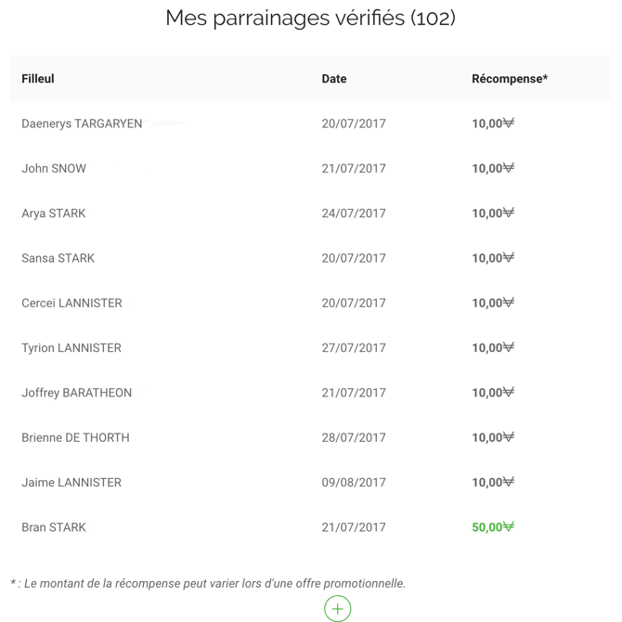Select Jaime LANNISTER in the list

coord(71,483)
